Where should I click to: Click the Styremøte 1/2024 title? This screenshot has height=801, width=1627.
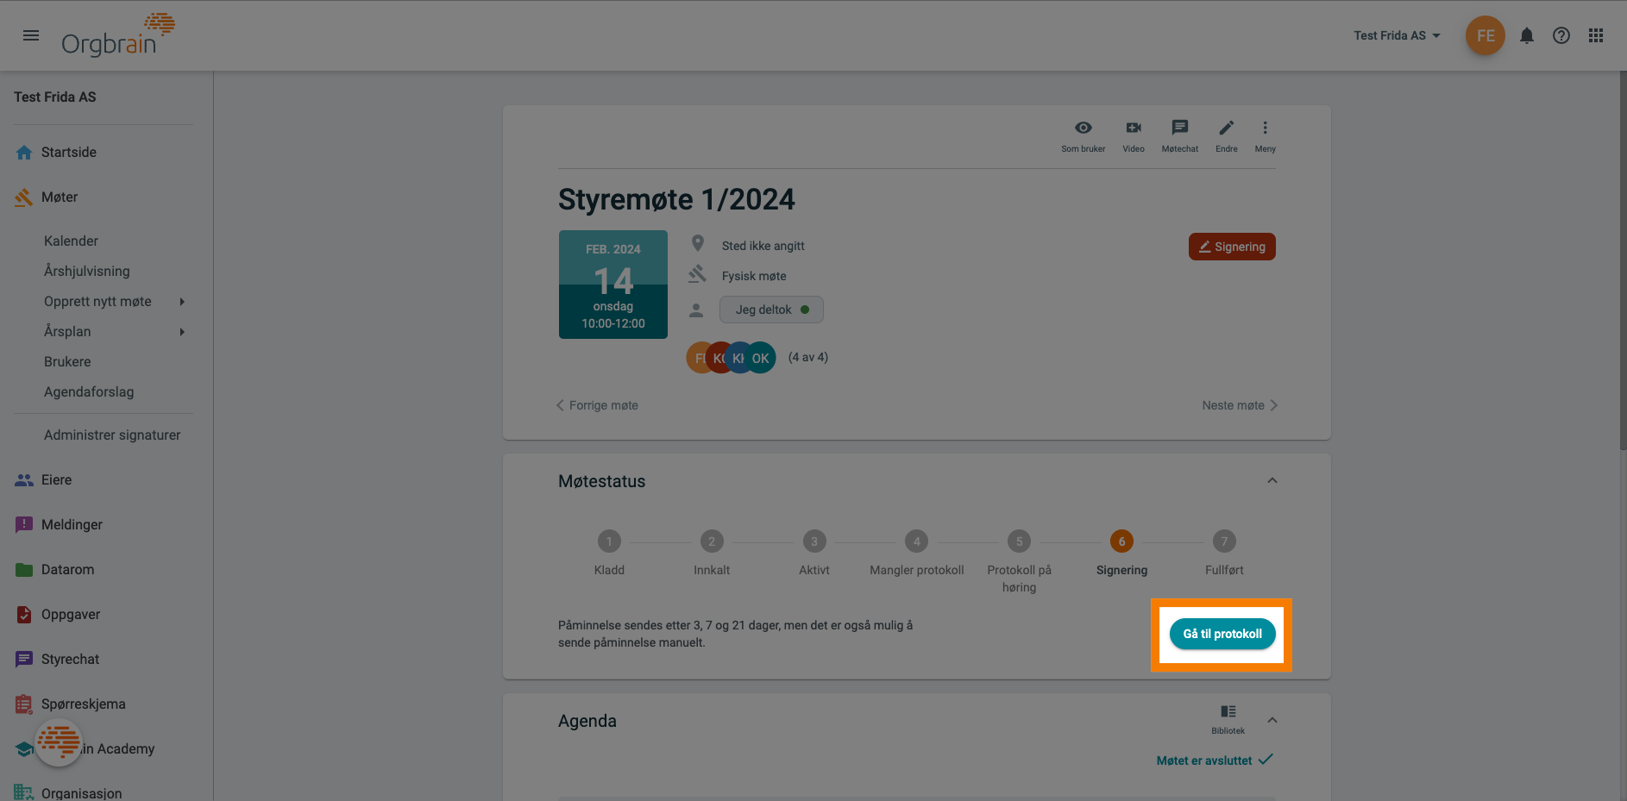(x=676, y=200)
